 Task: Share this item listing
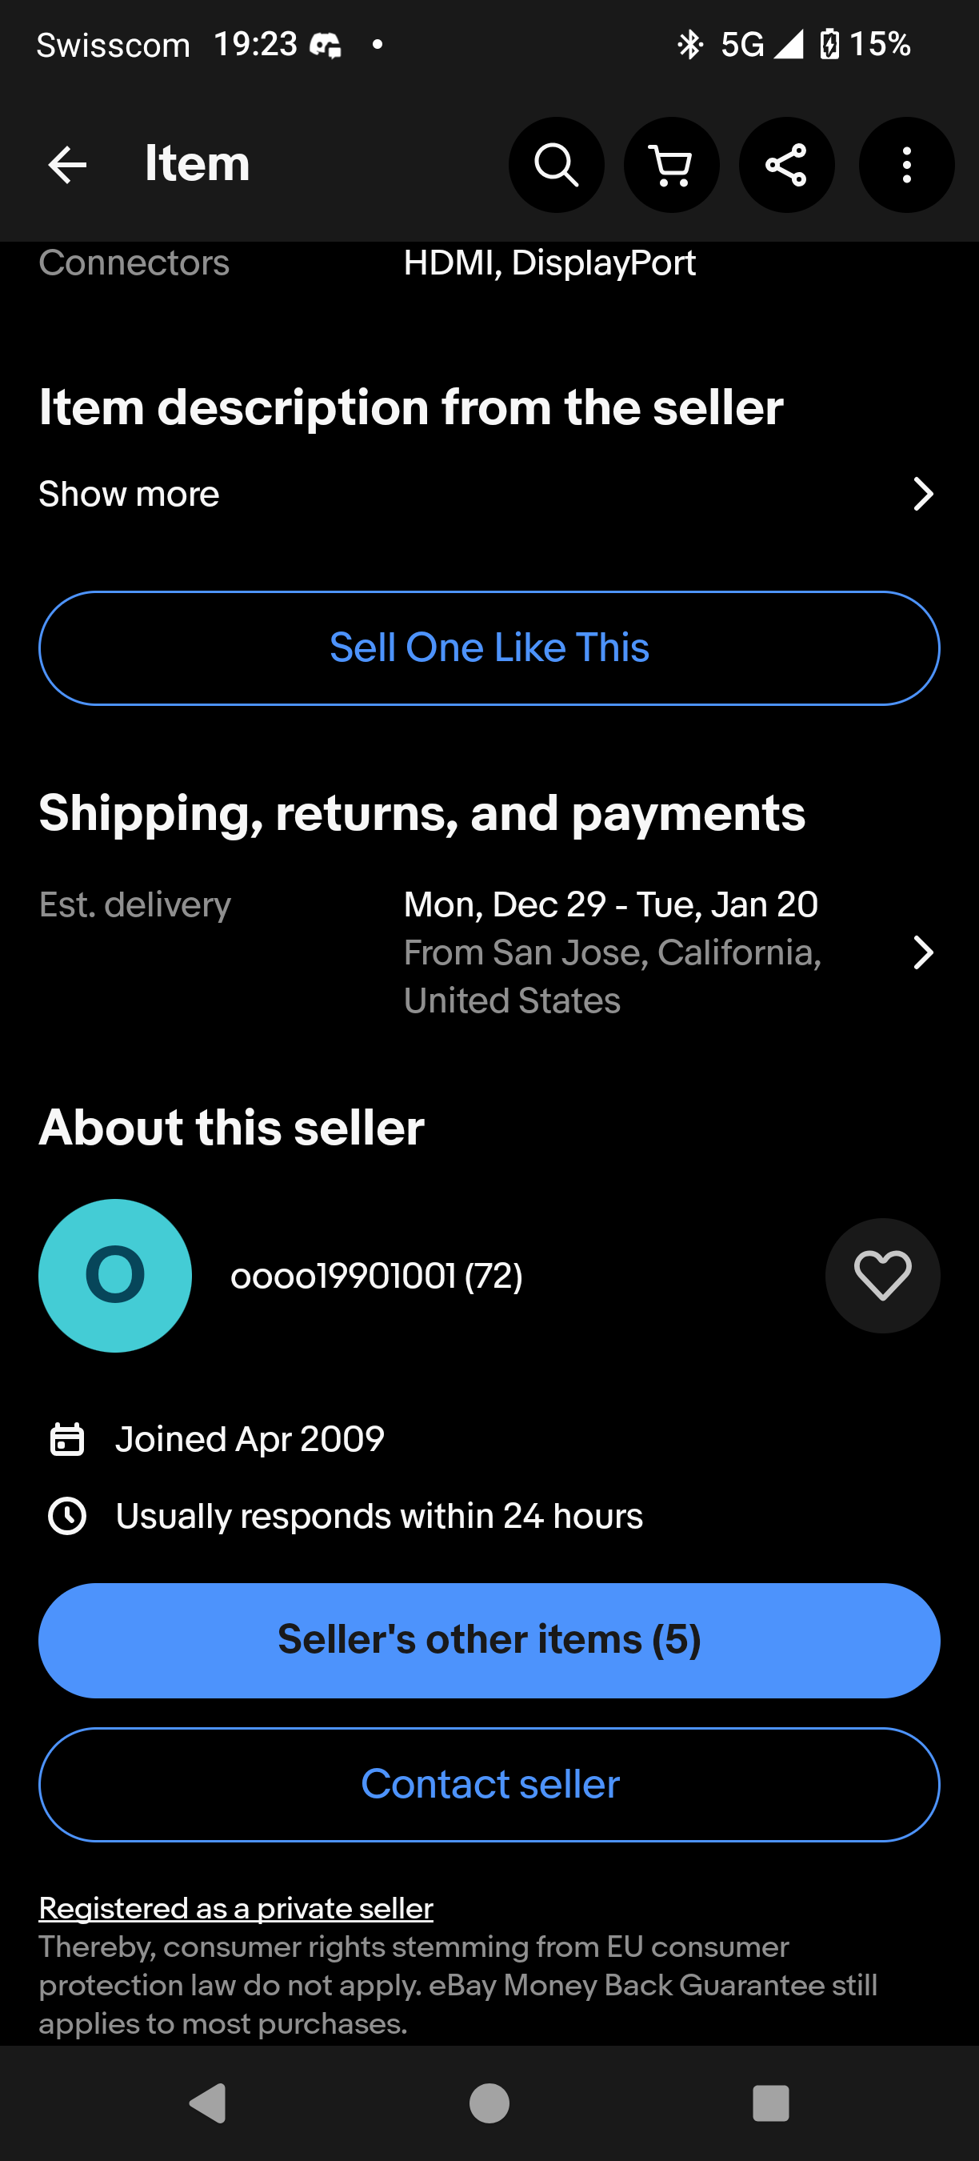tap(786, 164)
